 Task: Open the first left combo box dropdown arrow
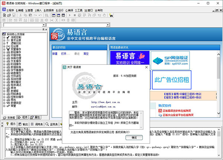(x=43, y=25)
